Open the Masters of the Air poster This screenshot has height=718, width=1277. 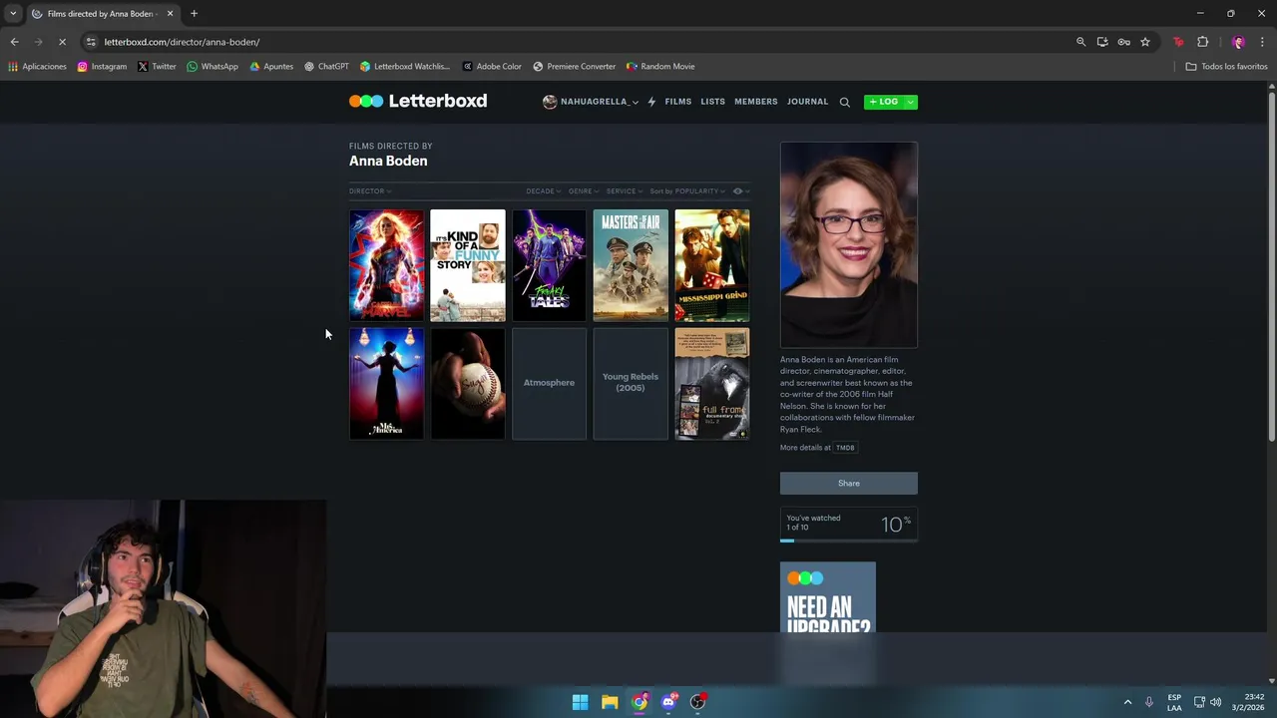(631, 265)
